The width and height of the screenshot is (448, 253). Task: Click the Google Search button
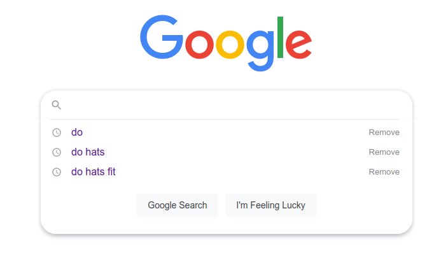[x=178, y=205]
